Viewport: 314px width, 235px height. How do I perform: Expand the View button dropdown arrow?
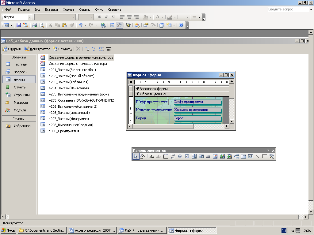pyautogui.click(x=11, y=25)
